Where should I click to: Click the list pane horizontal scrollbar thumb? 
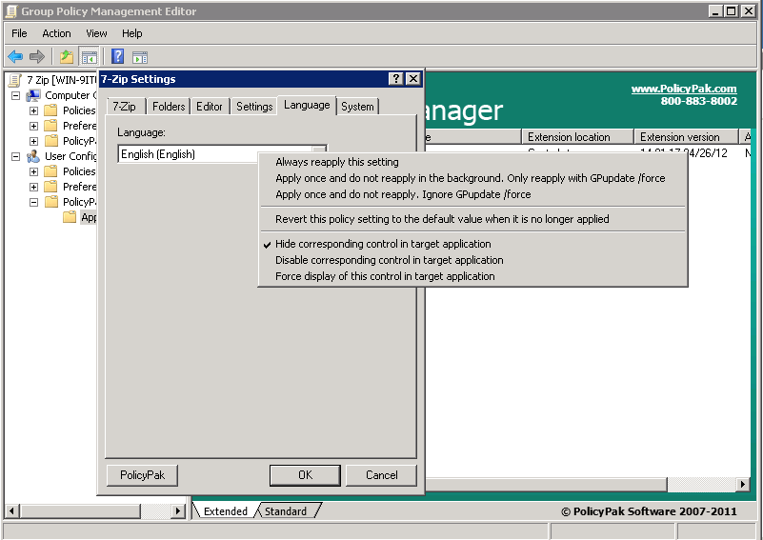click(546, 484)
